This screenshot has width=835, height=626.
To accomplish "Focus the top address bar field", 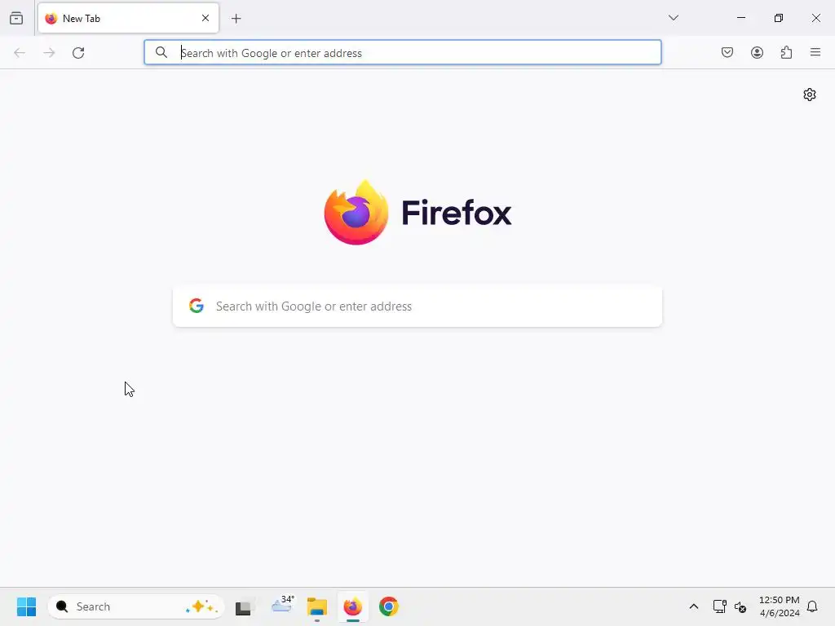I will [403, 52].
